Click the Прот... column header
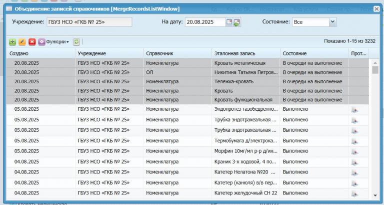Image resolution: width=384 pixels, height=205 pixels. point(358,53)
